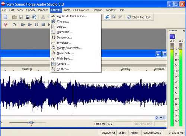Open the Special menu

coord(31,10)
